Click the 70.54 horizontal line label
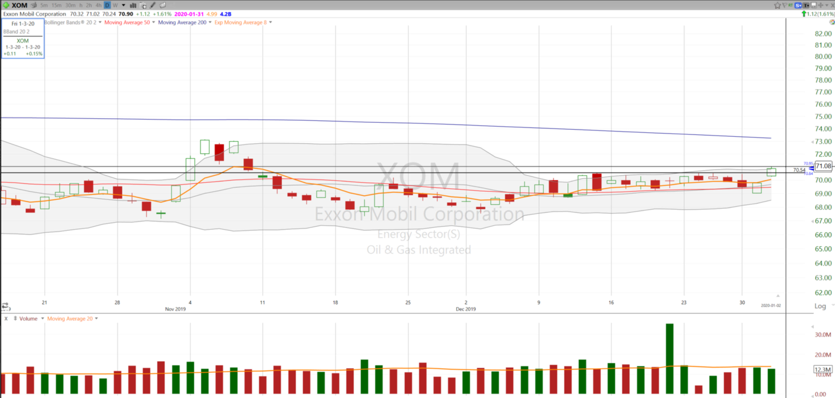Screen dimensions: 835x398 (x=799, y=170)
